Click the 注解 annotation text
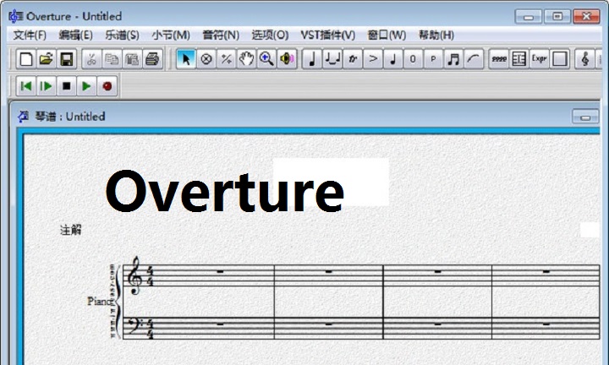The image size is (609, 365). [71, 230]
